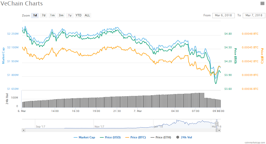Toggle Price (USD) series in legend

coord(110,138)
